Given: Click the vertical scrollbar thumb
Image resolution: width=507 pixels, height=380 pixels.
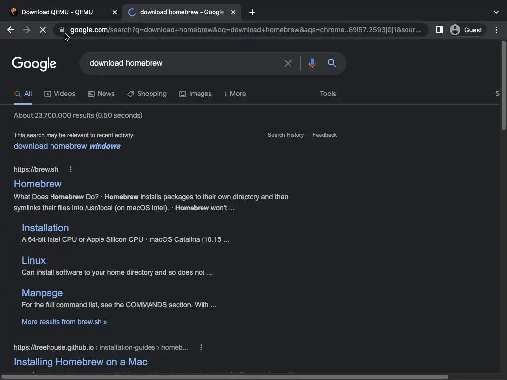Looking at the screenshot, I should click(503, 86).
